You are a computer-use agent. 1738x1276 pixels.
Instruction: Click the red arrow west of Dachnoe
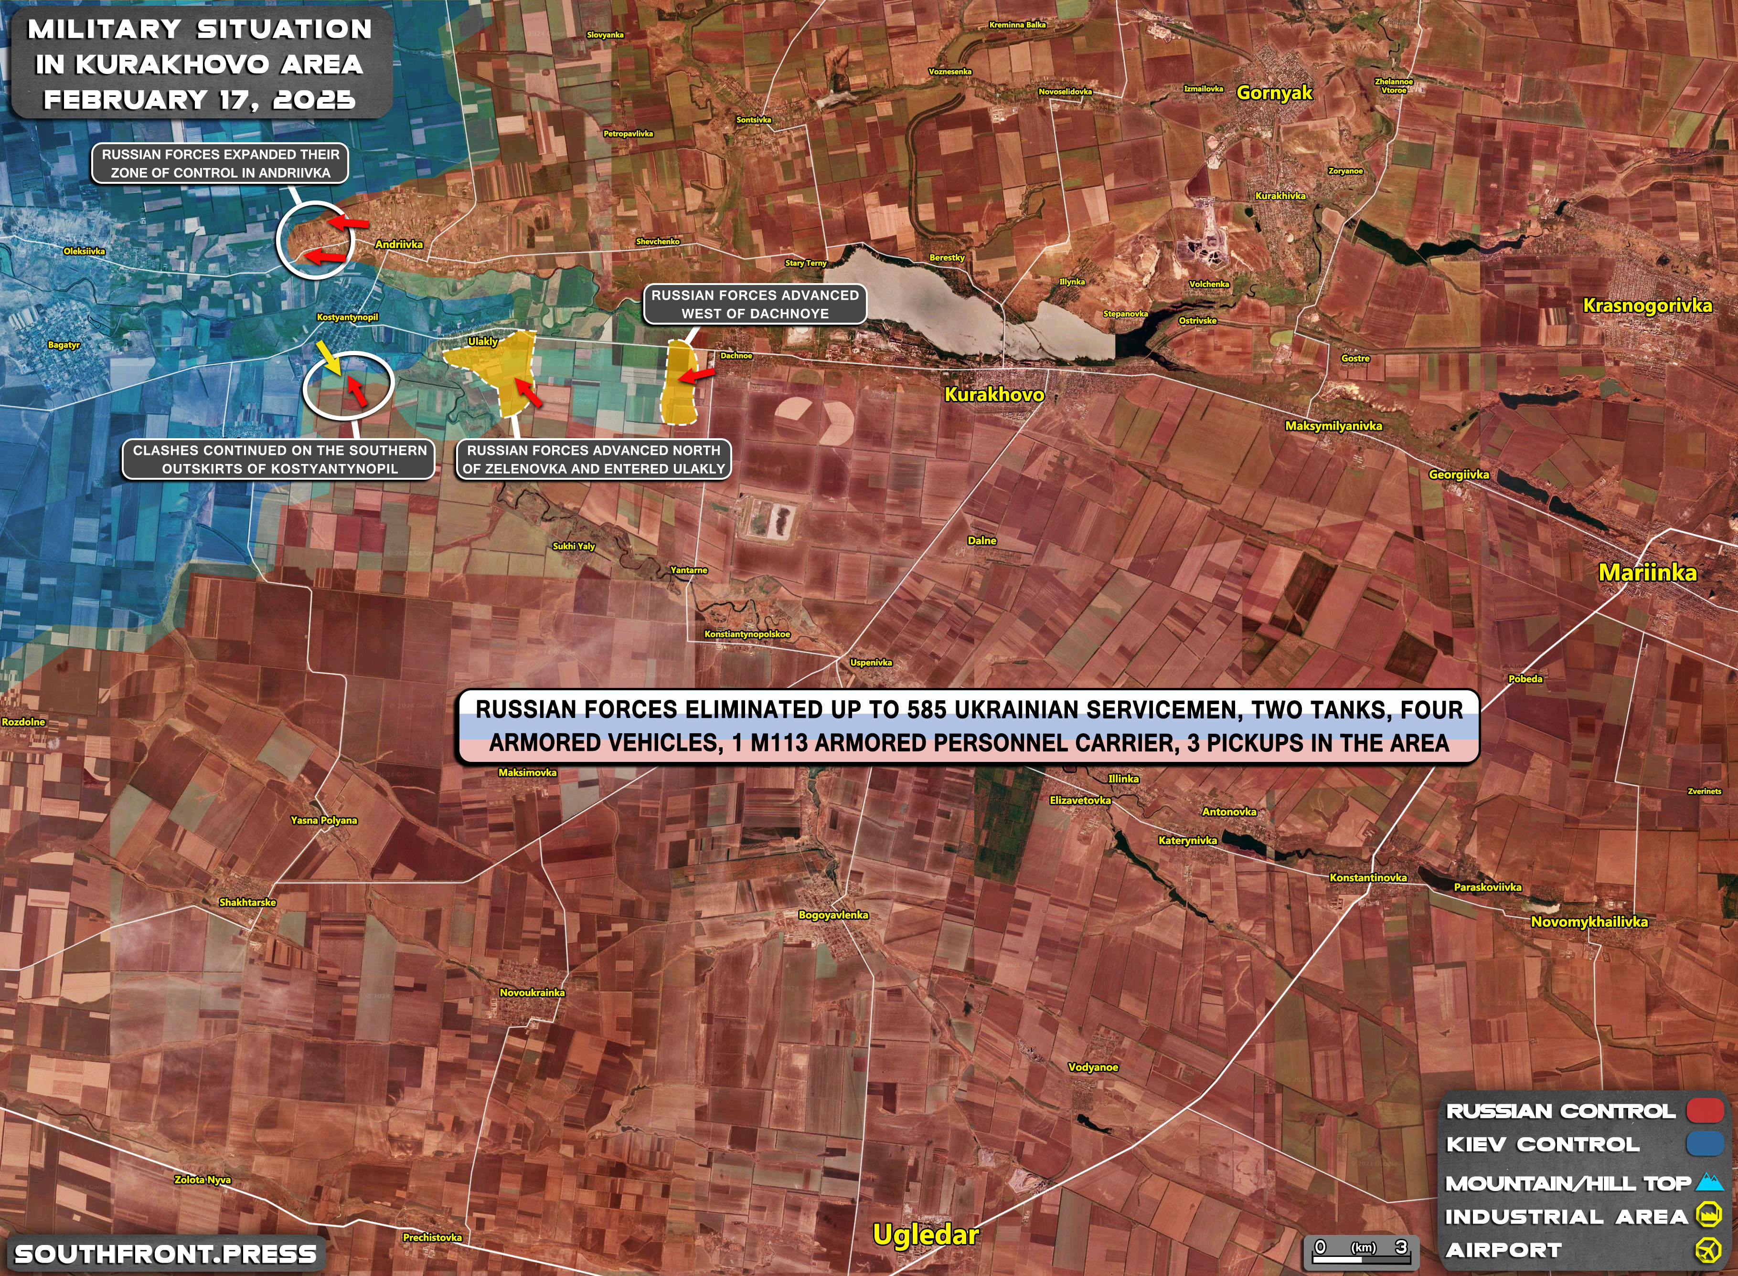697,375
